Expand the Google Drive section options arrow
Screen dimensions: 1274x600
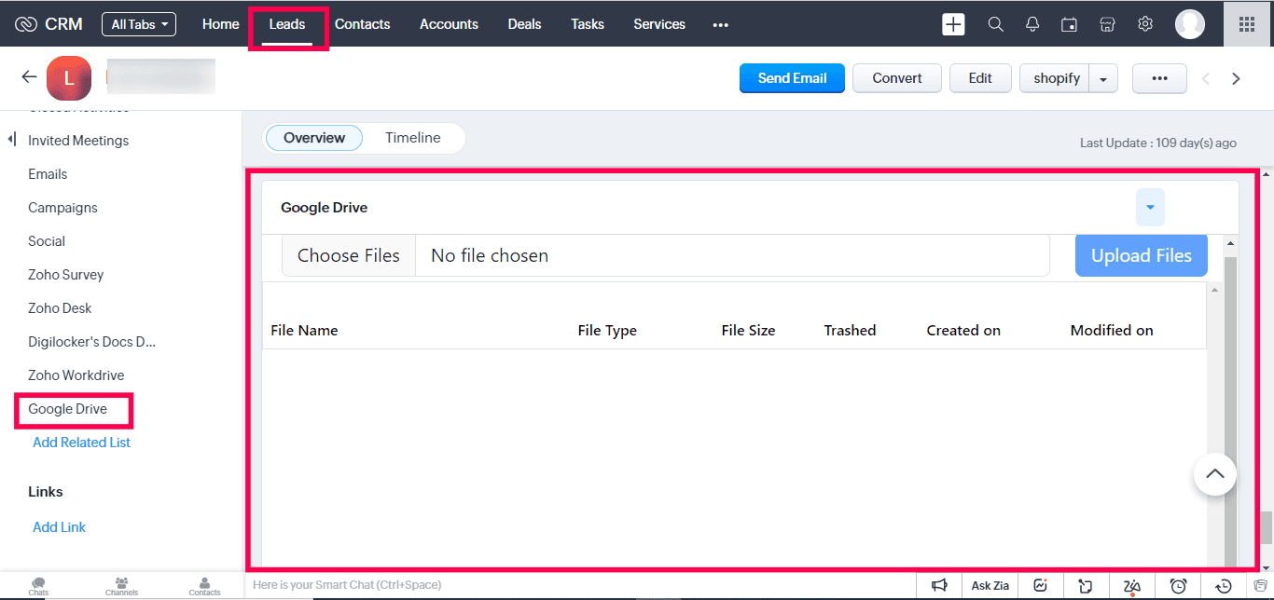tap(1150, 207)
